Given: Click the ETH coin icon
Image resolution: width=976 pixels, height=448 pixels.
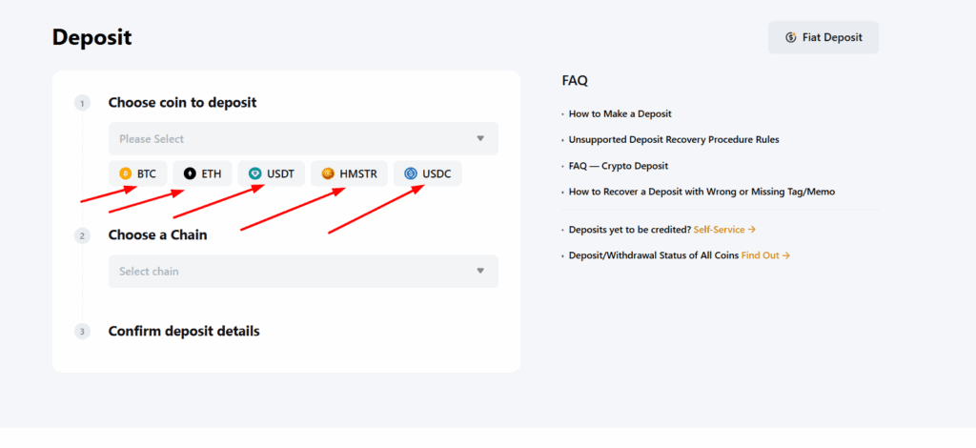Looking at the screenshot, I should coord(190,174).
